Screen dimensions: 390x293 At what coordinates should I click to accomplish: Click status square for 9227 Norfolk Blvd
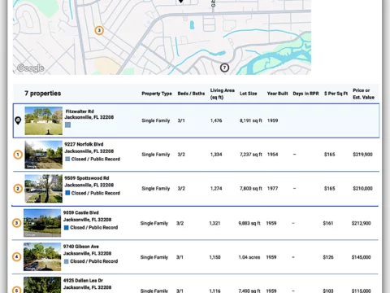(x=67, y=159)
